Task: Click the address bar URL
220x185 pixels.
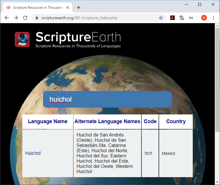Action: [x=79, y=18]
